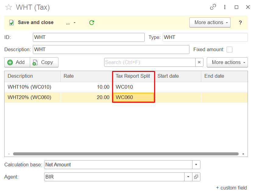Maximize the WHT tax window

(236, 7)
